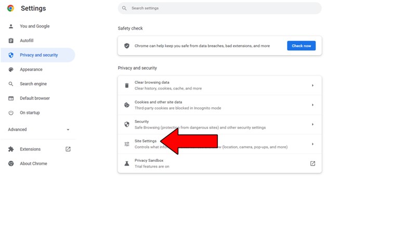Click the person icon beside You and Google
Screen dimensions: 416x229
click(11, 26)
